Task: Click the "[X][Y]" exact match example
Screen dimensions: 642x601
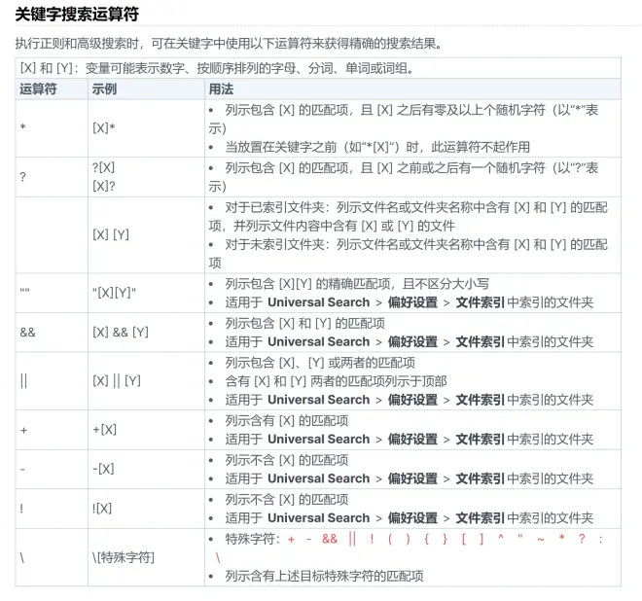Action: click(115, 293)
